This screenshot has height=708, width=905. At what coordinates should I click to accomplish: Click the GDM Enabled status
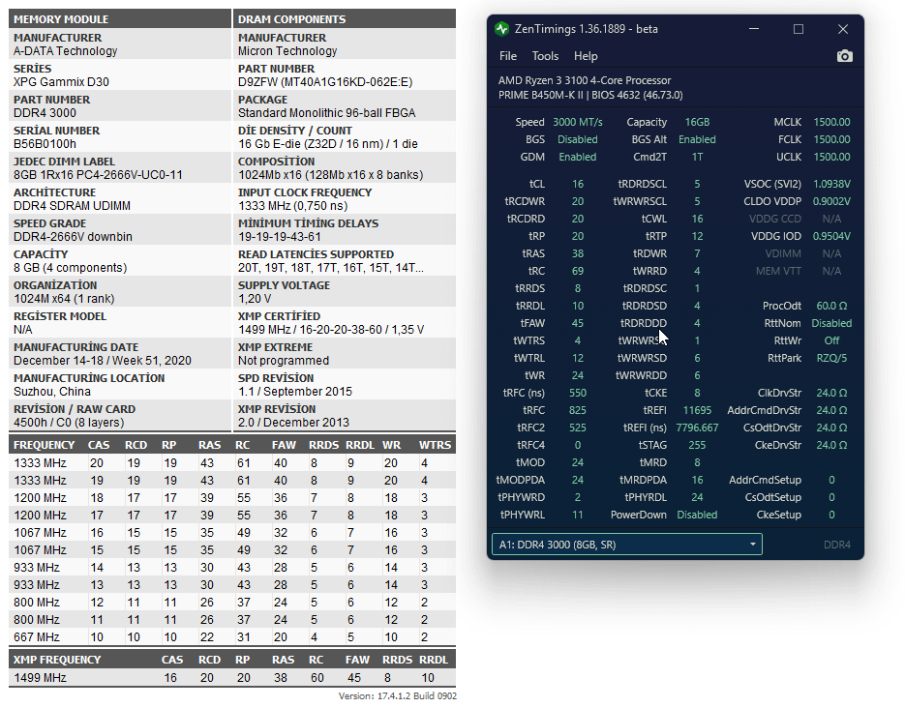click(x=577, y=157)
